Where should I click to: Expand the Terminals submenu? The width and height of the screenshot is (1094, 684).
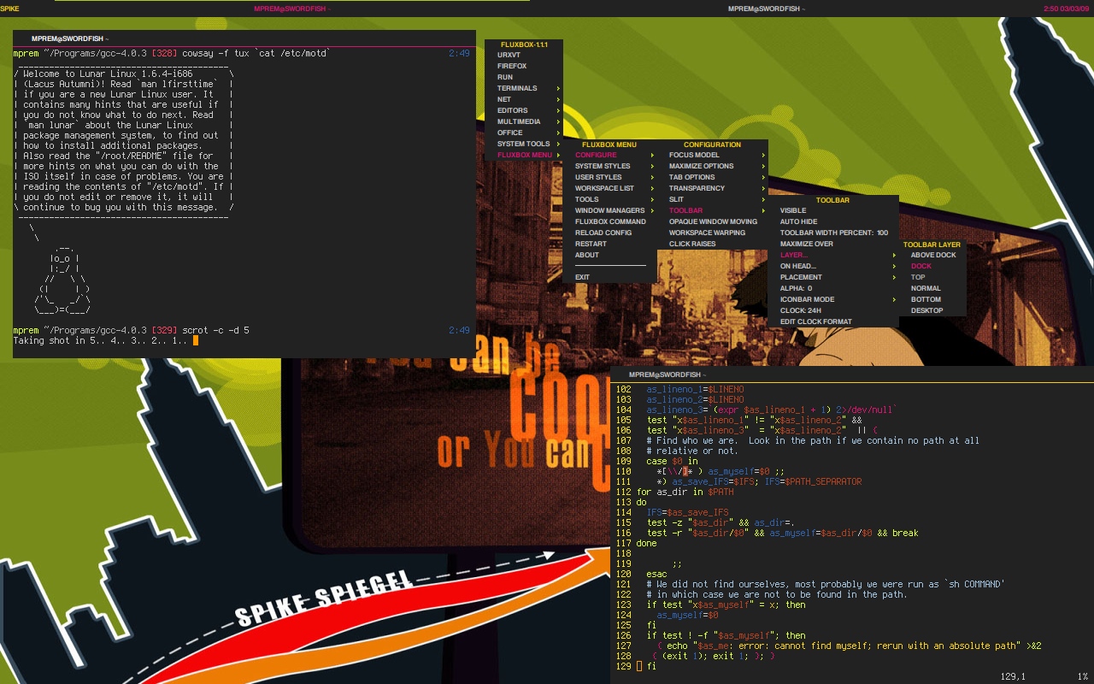524,88
